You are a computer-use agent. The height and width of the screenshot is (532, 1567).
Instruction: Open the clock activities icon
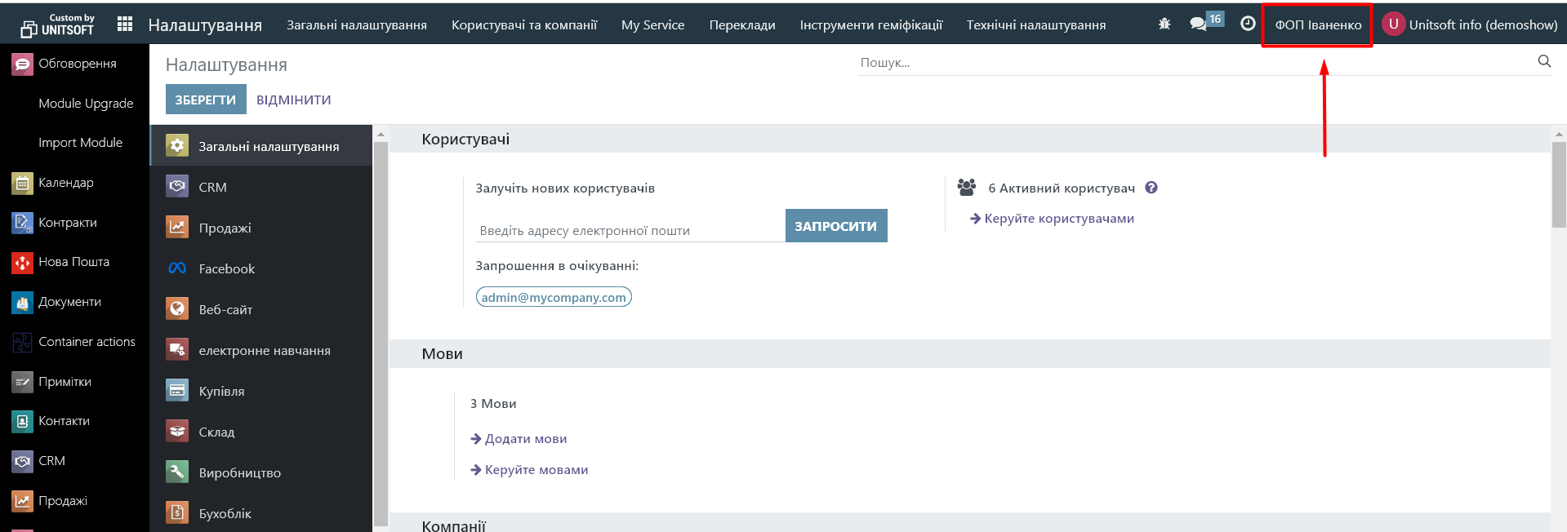1248,24
